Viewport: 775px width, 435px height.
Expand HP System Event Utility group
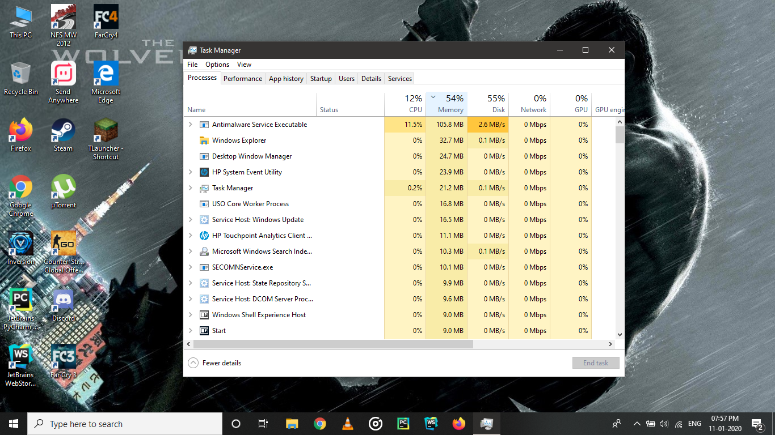191,172
